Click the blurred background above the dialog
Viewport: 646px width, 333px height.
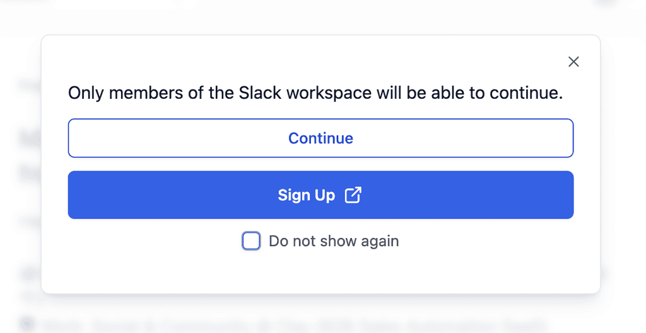[323, 16]
